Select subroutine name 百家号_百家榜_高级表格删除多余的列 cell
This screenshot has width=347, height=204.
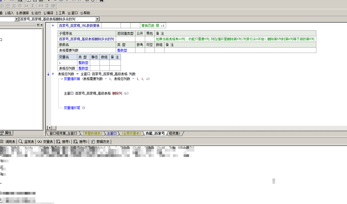(x=87, y=39)
